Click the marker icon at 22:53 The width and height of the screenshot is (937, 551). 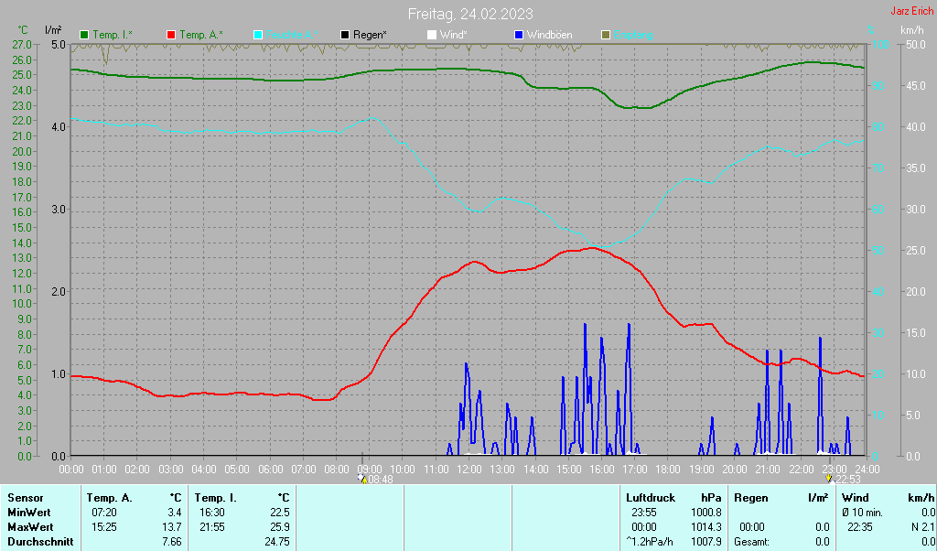tap(829, 478)
